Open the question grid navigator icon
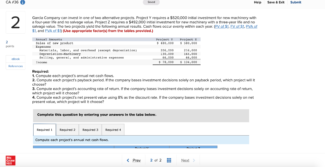Viewport: 325px width, 167px height. click(169, 160)
